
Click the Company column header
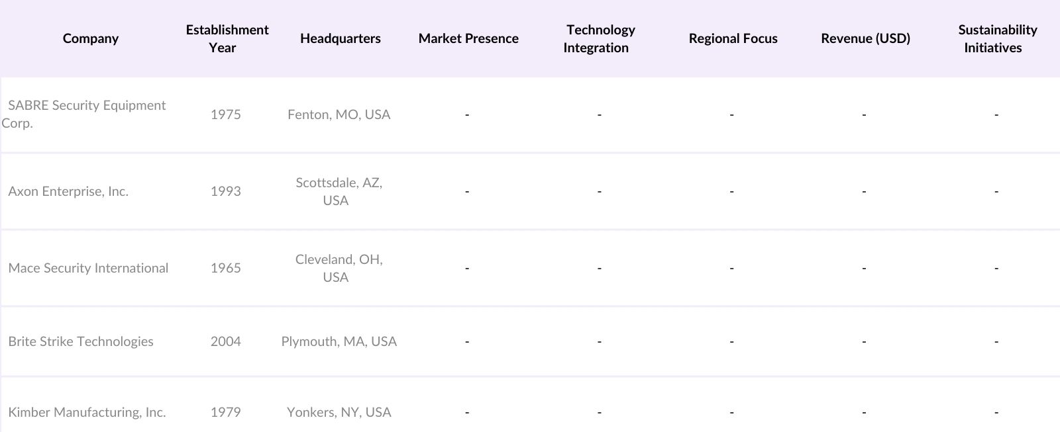point(91,38)
